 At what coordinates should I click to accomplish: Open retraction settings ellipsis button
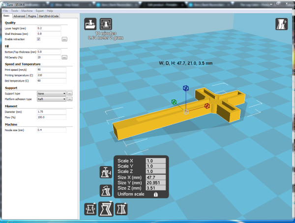click(64, 39)
